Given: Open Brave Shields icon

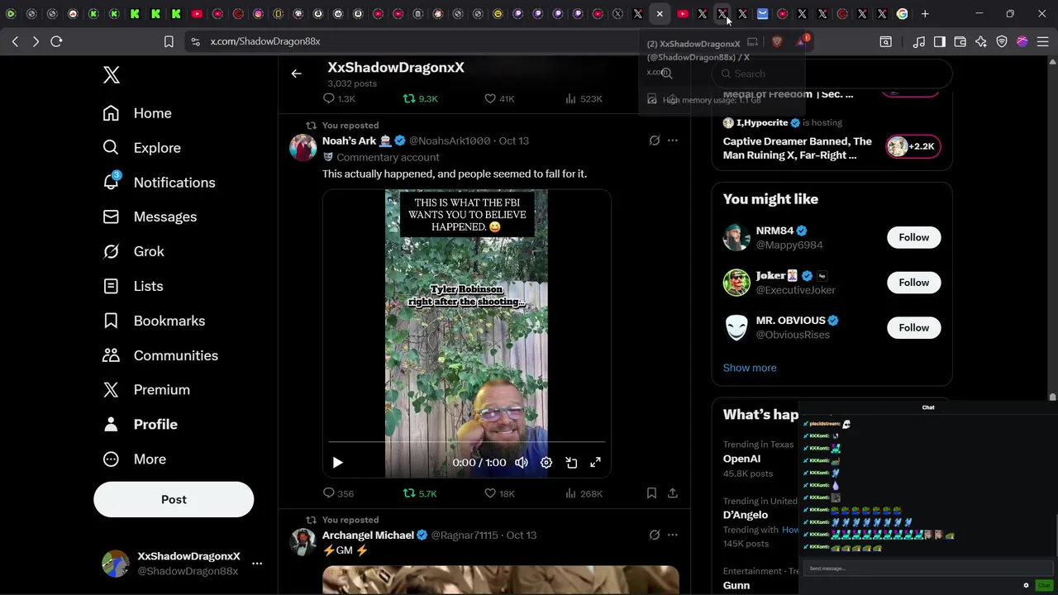Looking at the screenshot, I should coord(777,41).
